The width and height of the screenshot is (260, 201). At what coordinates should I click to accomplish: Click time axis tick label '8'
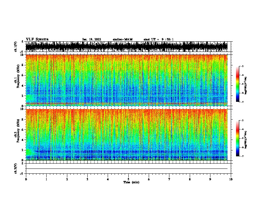pyautogui.click(x=190, y=179)
